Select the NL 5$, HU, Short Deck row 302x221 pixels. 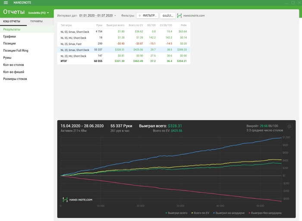(x=75, y=37)
